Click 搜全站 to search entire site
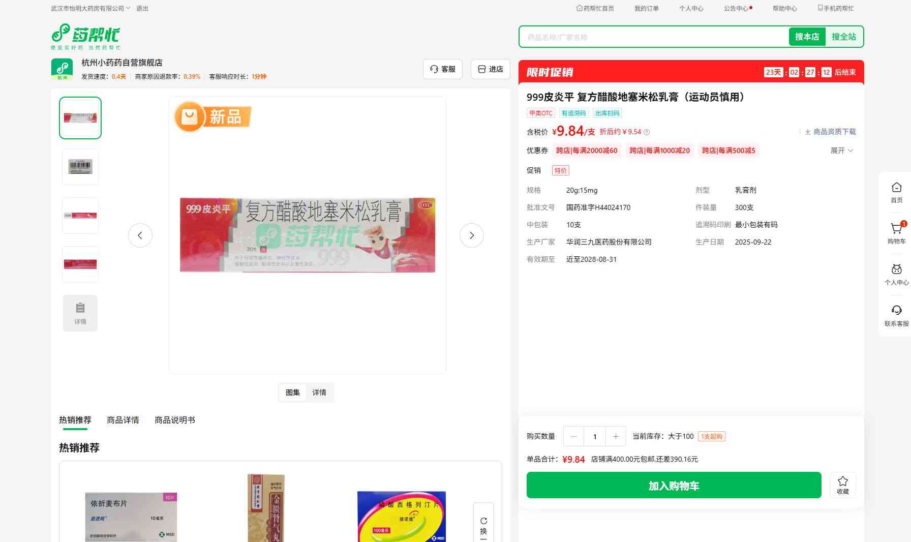 click(x=843, y=37)
